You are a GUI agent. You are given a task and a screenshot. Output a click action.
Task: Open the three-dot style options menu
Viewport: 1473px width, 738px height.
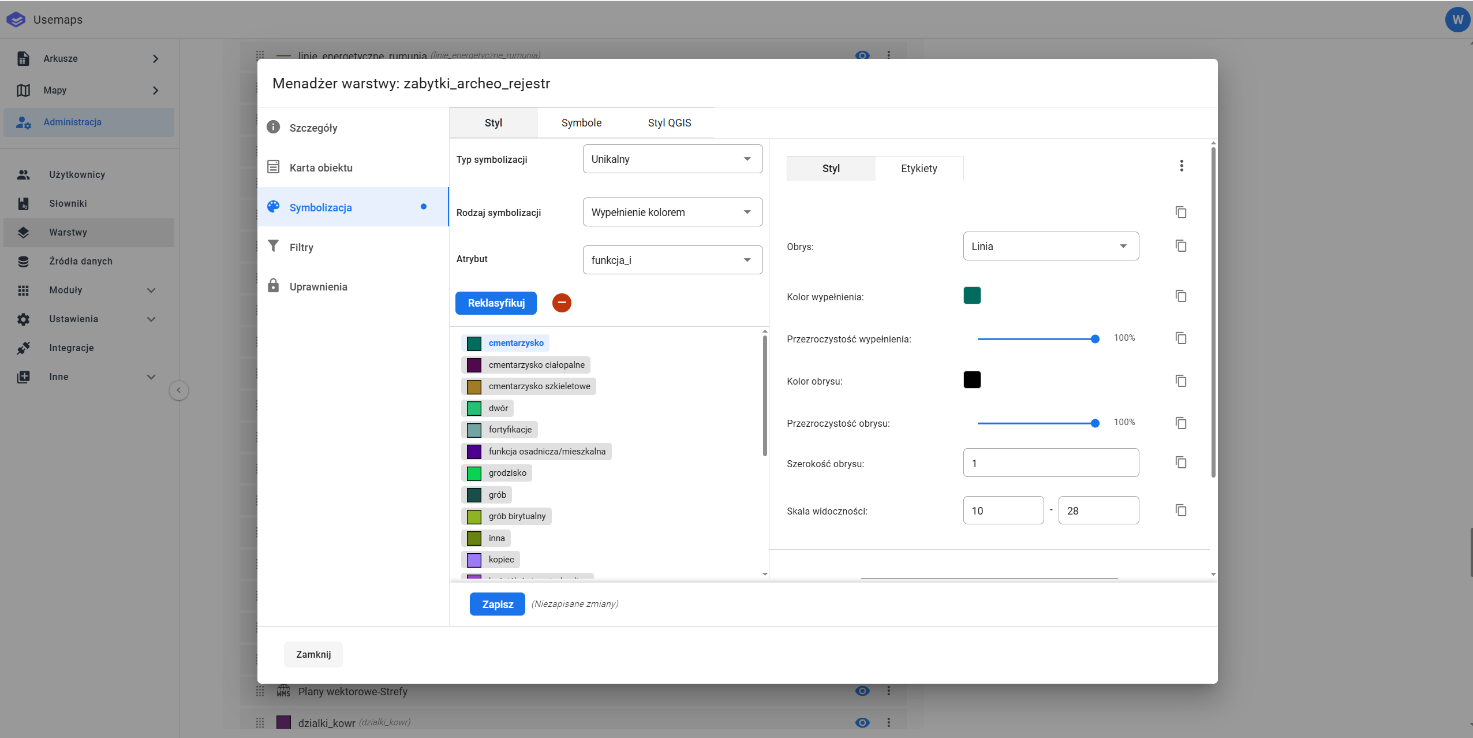(x=1182, y=166)
